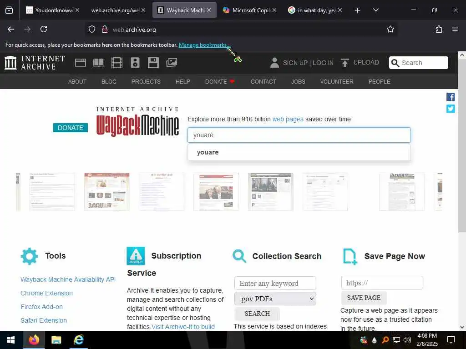Click the Upload arrow icon
Viewport: 466px width, 349px height.
click(x=345, y=63)
